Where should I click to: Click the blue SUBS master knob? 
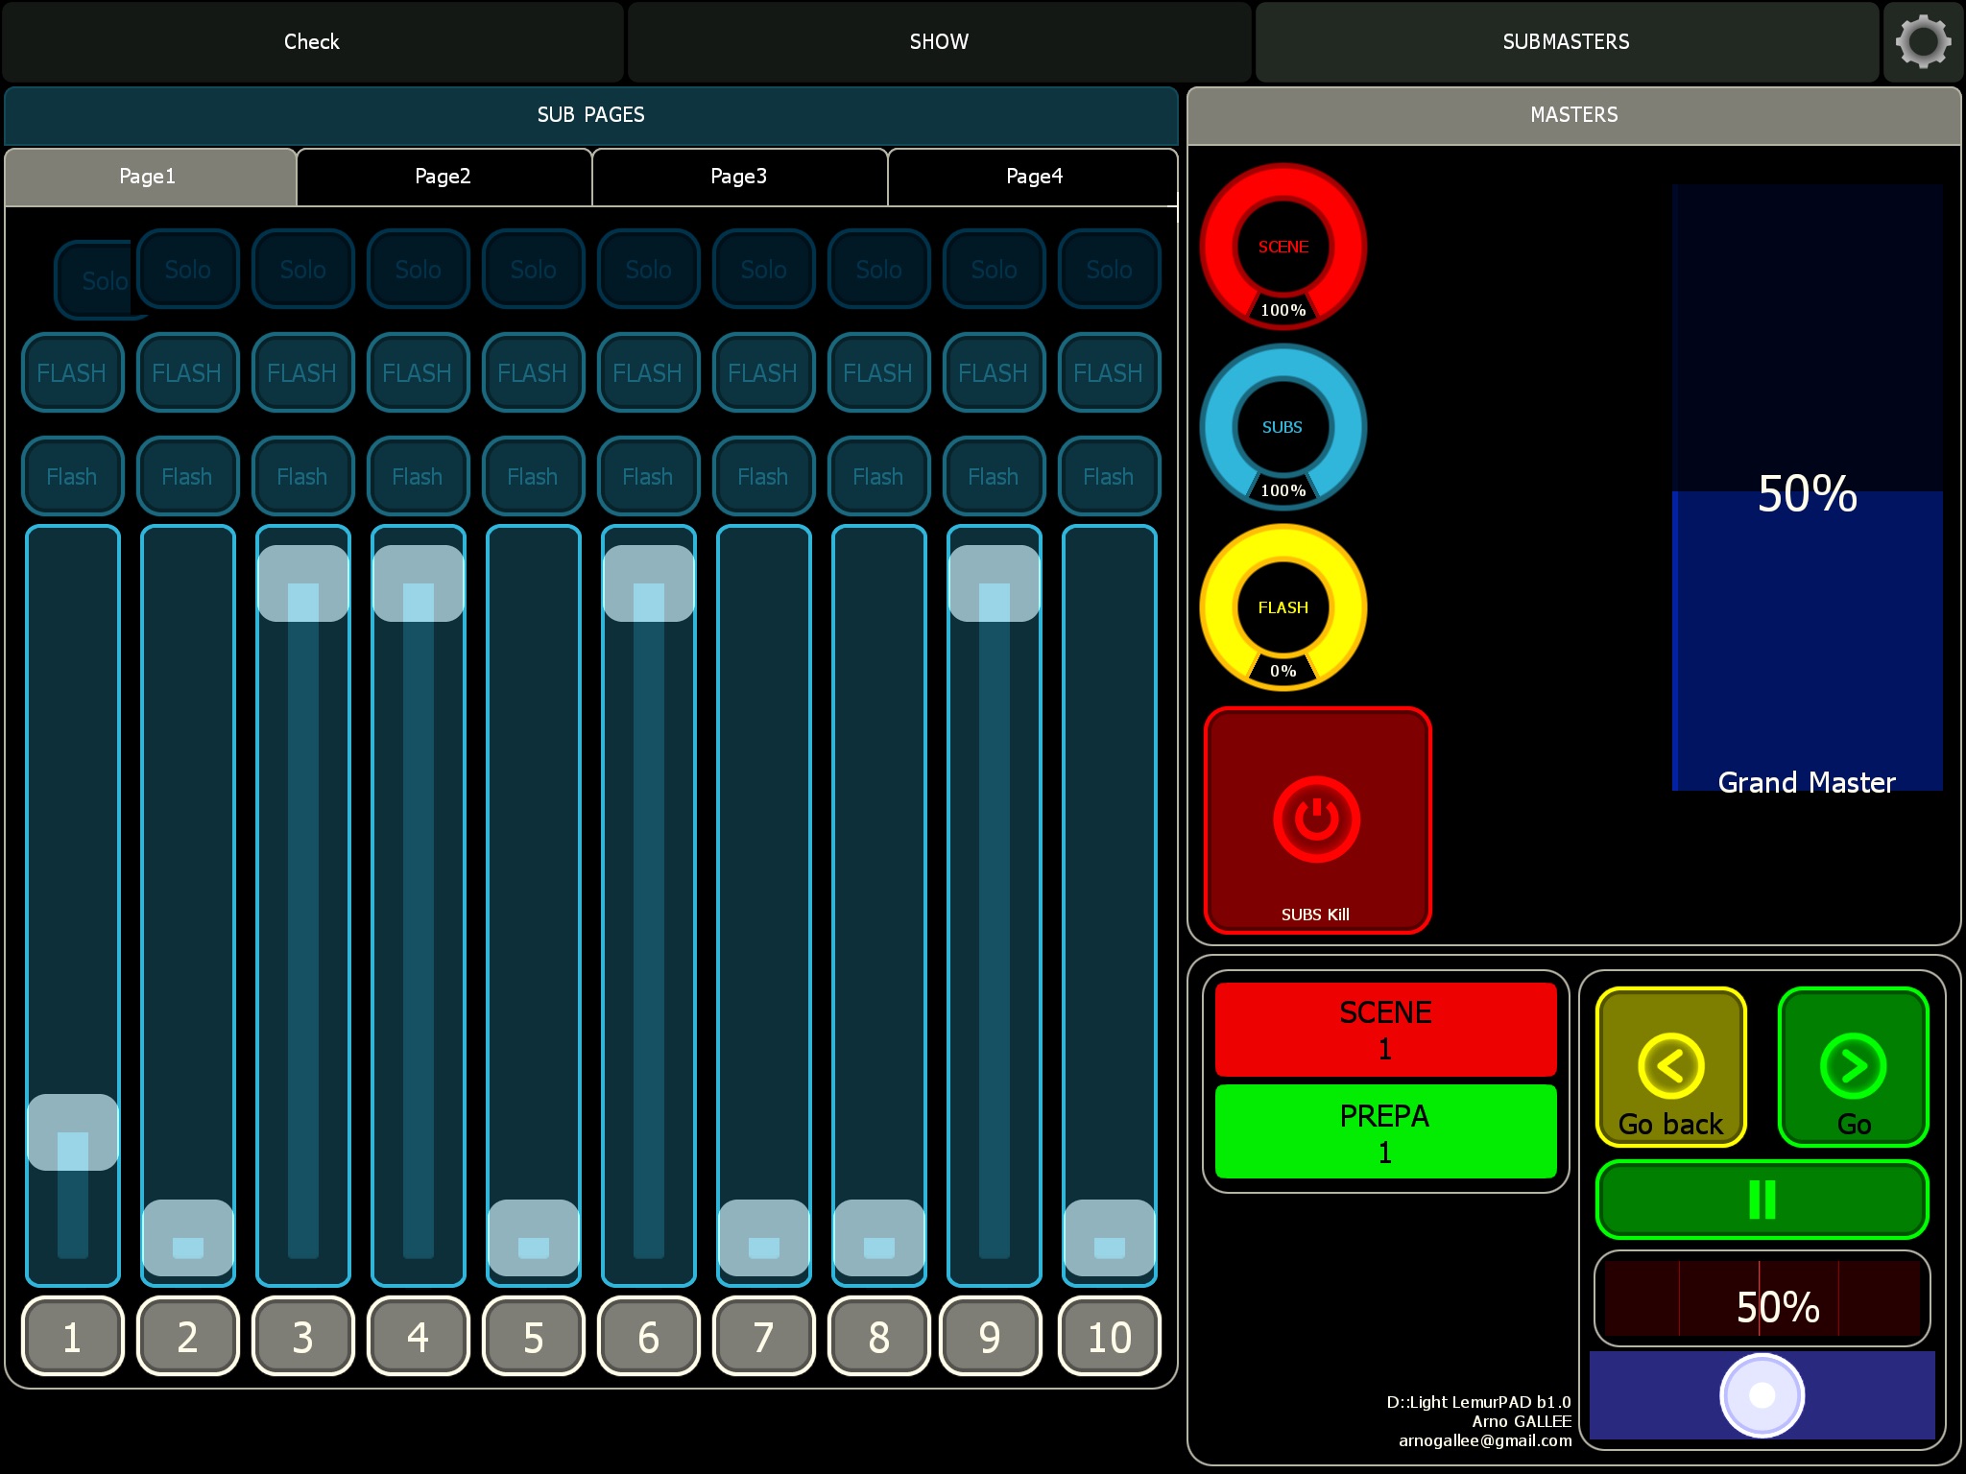pyautogui.click(x=1283, y=427)
